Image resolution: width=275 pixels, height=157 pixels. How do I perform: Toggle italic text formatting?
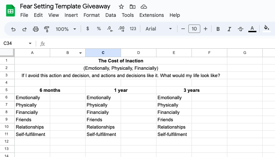coord(229,29)
